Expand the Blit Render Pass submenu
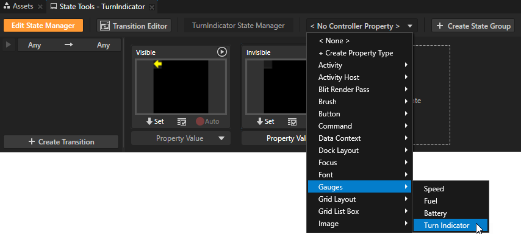 tap(359, 90)
